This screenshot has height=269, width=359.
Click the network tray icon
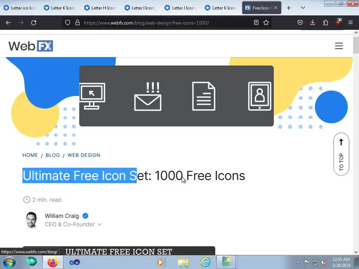pos(315,263)
